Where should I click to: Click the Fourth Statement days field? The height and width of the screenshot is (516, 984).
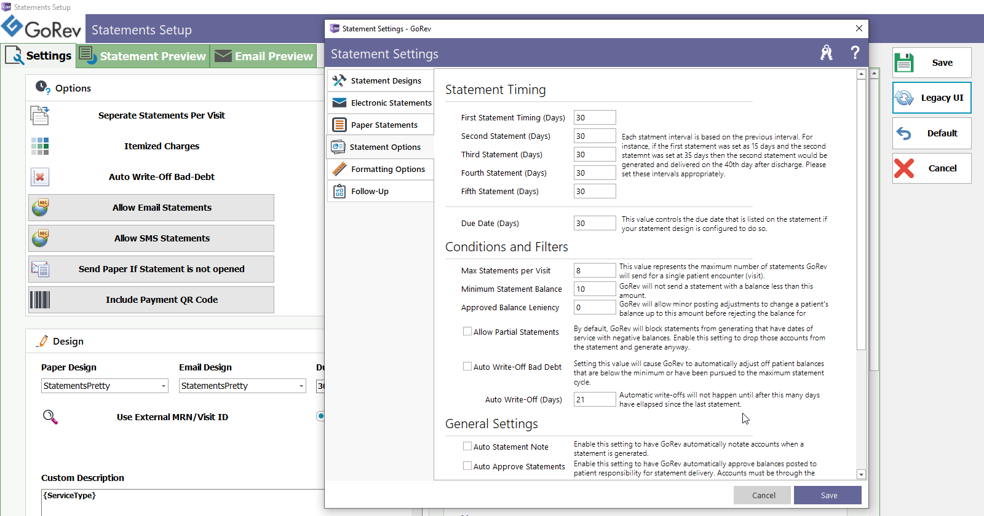(x=595, y=173)
